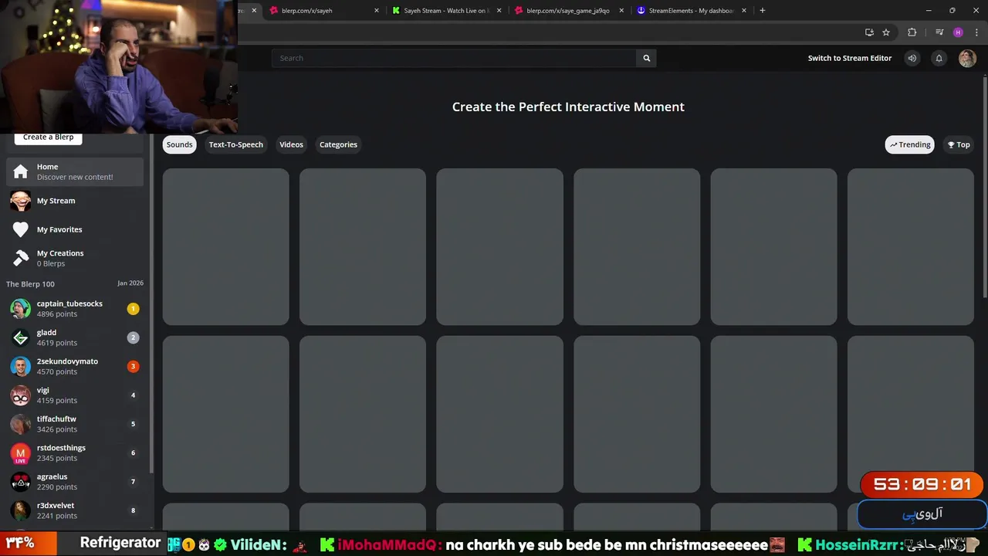The width and height of the screenshot is (988, 556).
Task: Open vigi avatar in leaderboard
Action: (21, 395)
